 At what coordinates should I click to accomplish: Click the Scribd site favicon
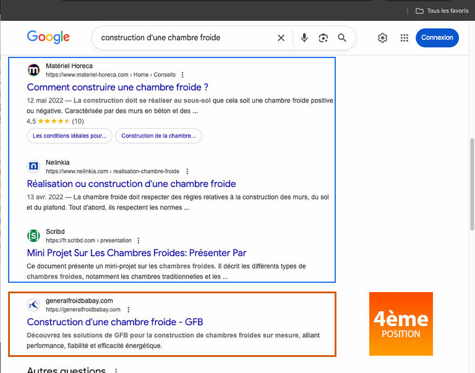33,235
